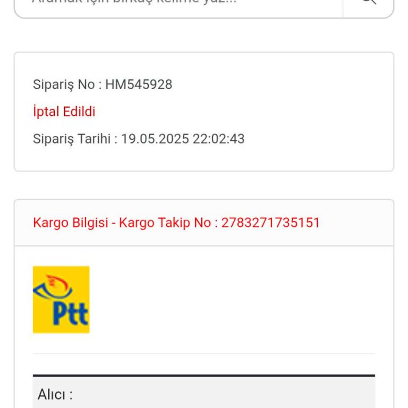Viewport: 408px width, 408px height.
Task: Click the PTT cargo logo
Action: coord(61,300)
